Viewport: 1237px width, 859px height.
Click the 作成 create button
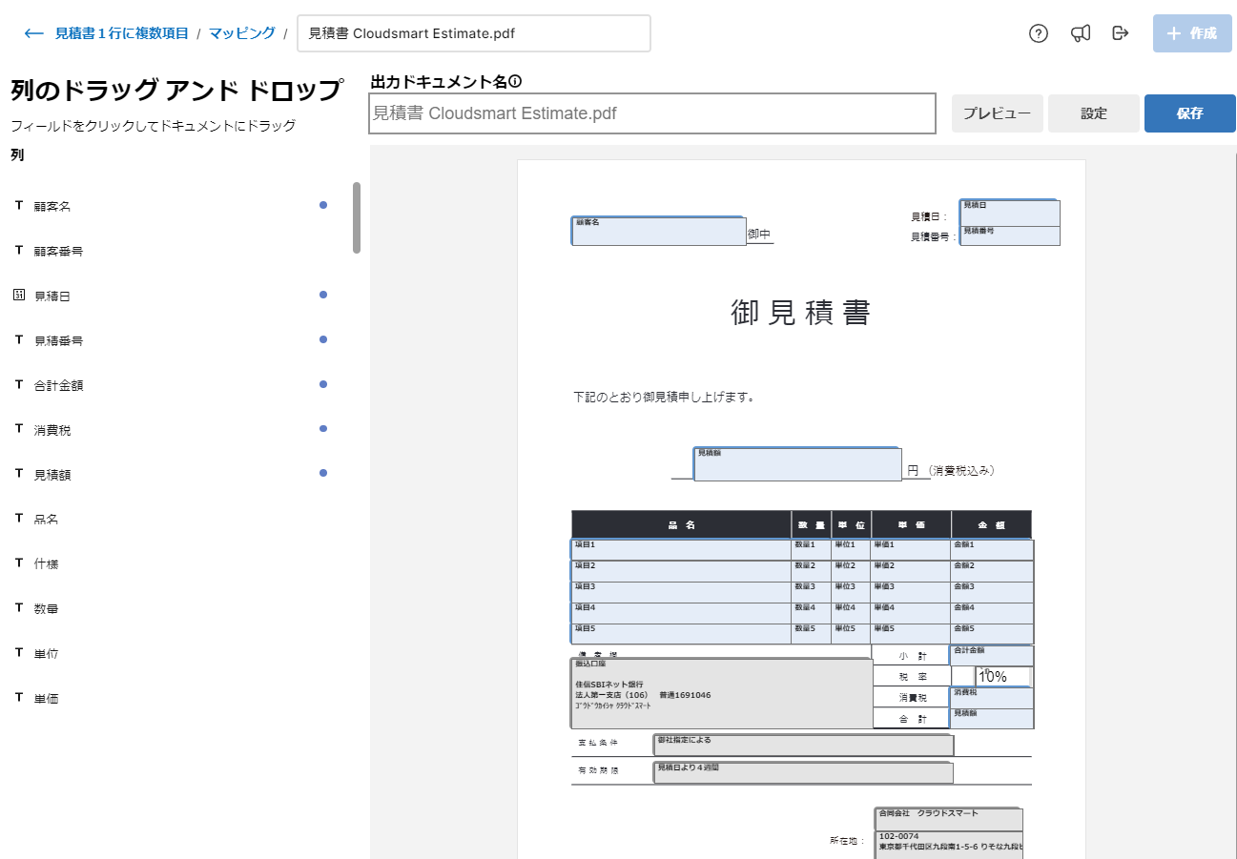1192,33
